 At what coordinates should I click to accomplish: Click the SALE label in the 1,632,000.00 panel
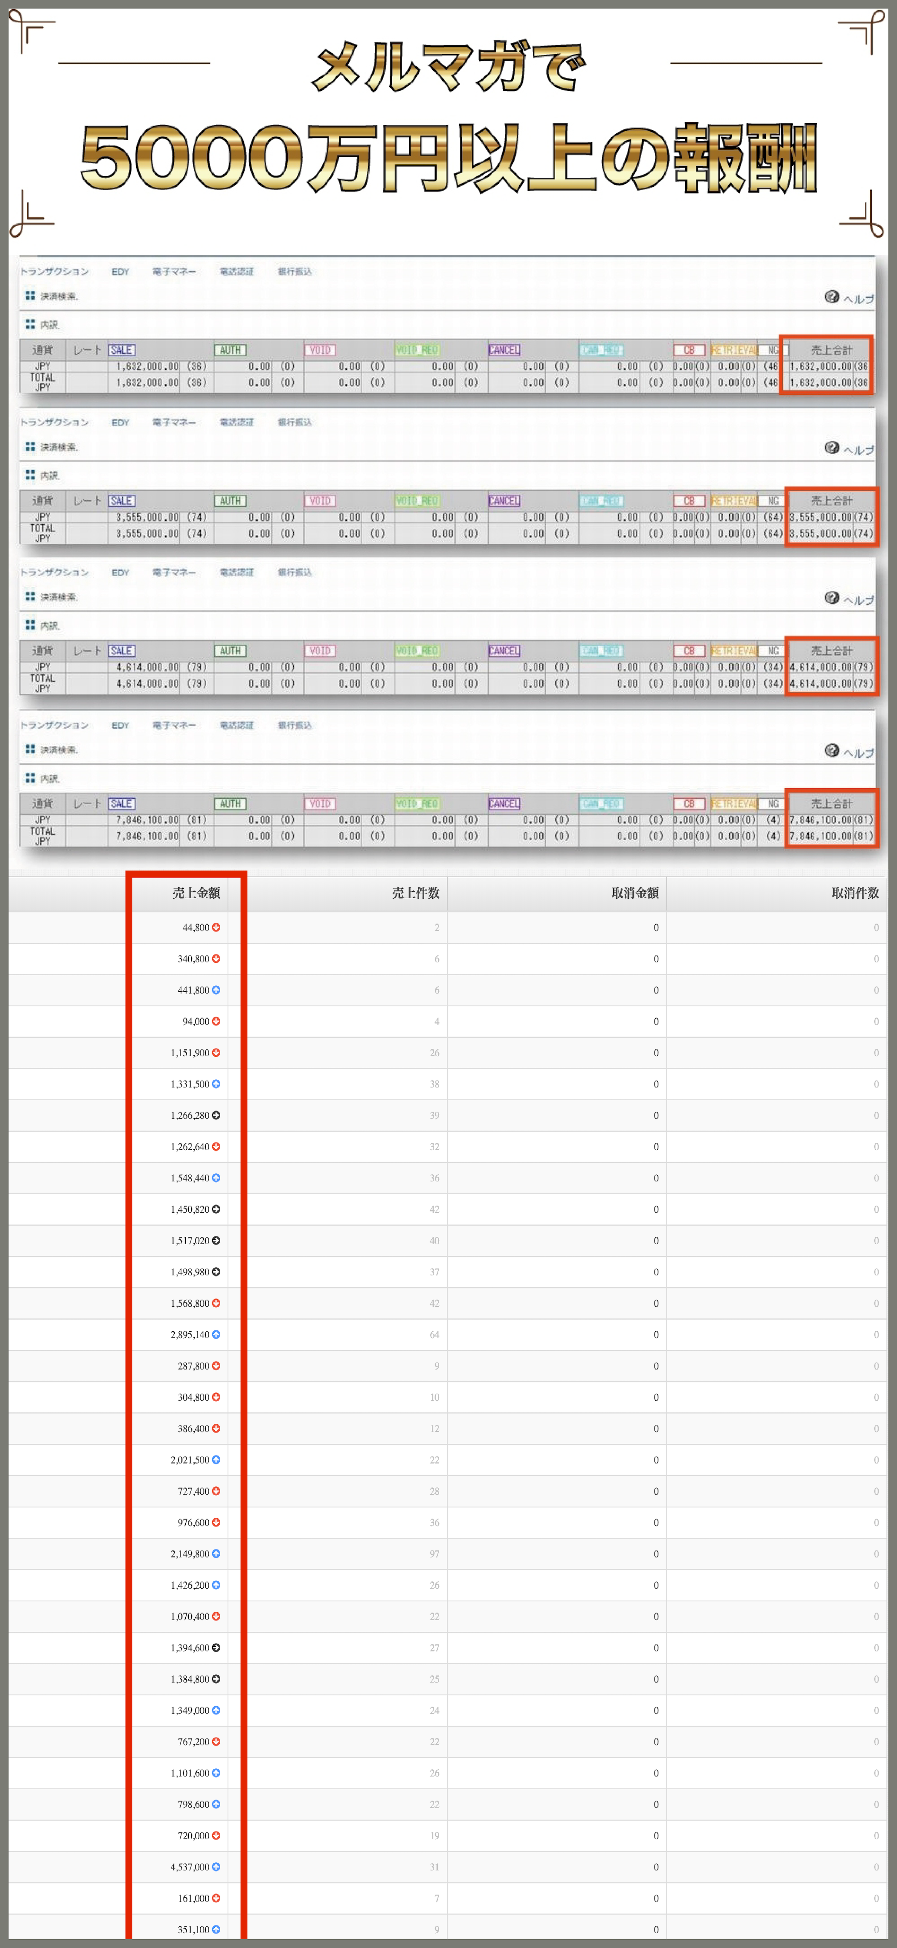[122, 350]
